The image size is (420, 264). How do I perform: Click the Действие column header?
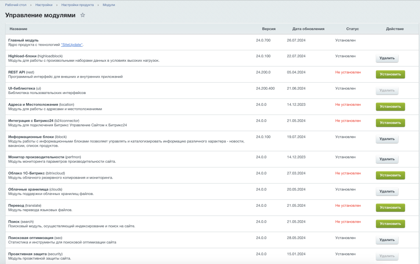coord(395,29)
